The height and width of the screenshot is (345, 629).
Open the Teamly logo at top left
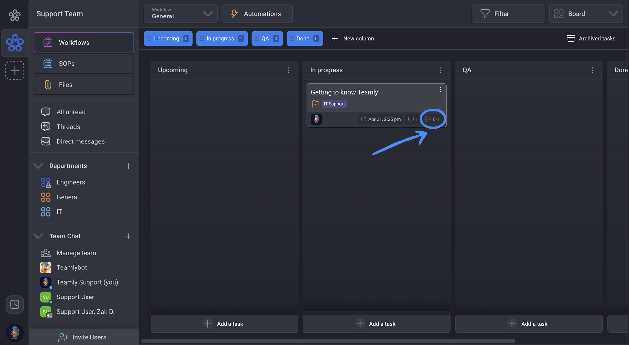pyautogui.click(x=15, y=15)
